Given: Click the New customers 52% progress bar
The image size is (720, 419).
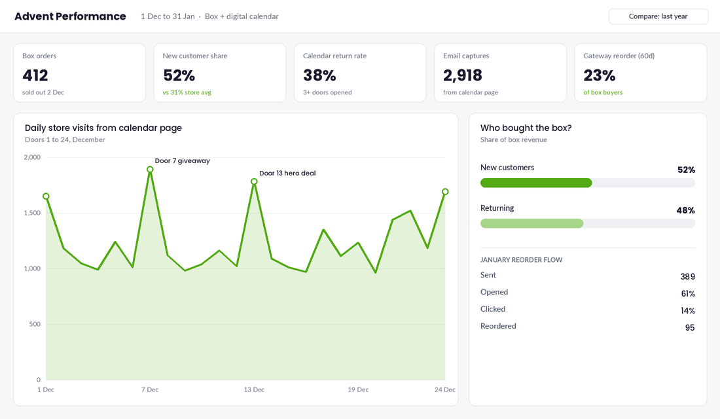Looking at the screenshot, I should click(588, 183).
